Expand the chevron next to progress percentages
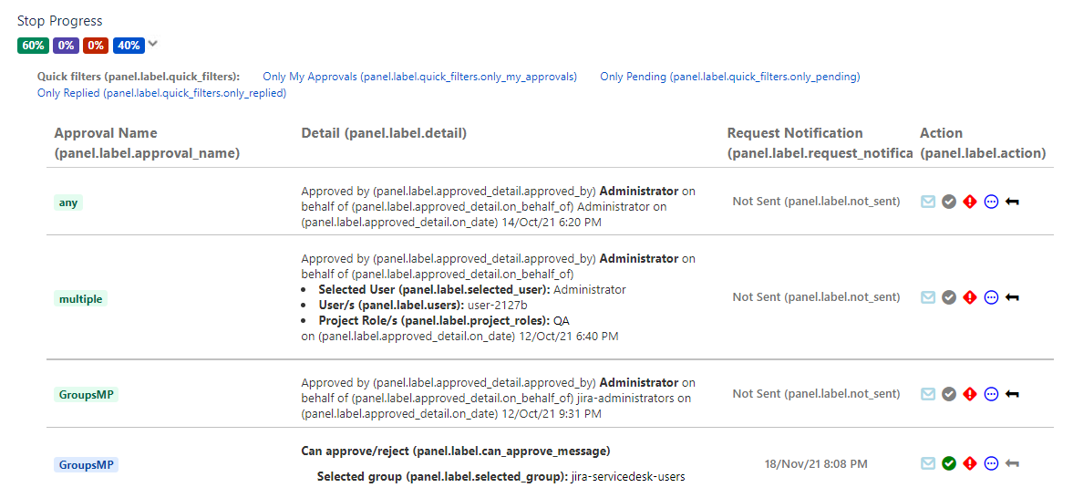 153,44
